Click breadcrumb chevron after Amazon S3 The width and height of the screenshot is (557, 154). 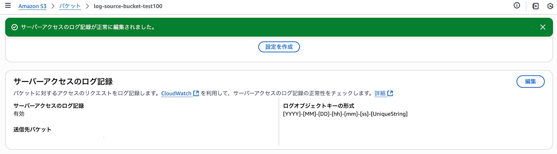tap(53, 6)
